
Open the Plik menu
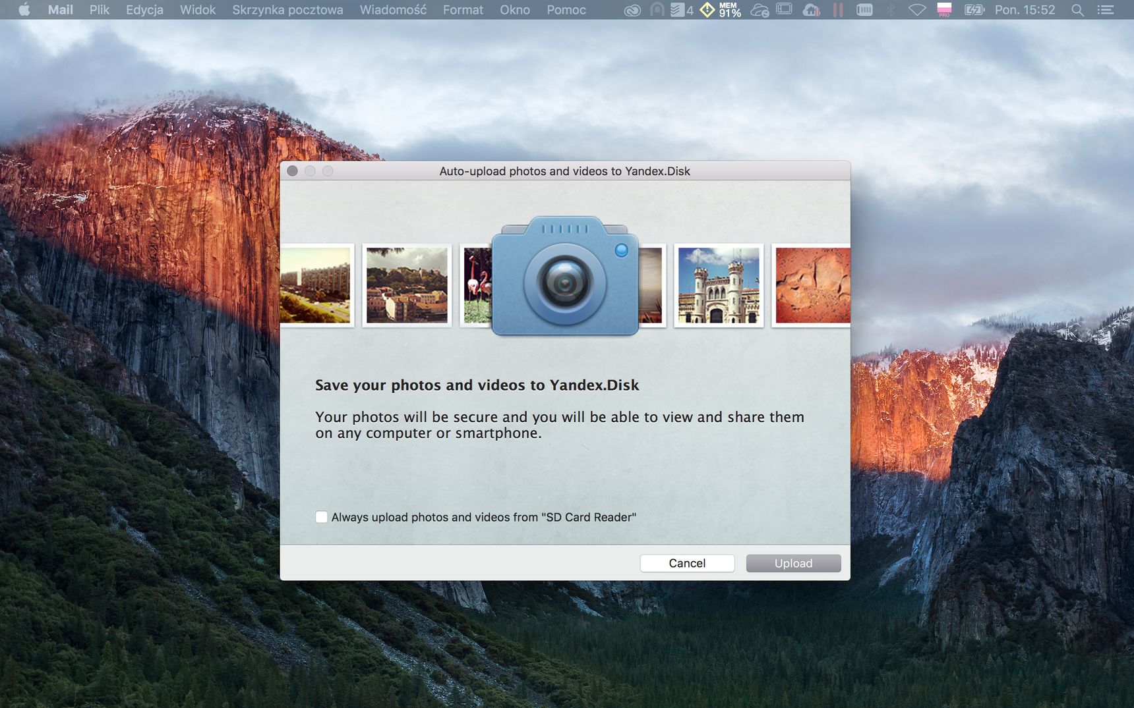click(x=100, y=10)
